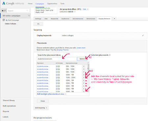Select All online campaigns in sidebar
The image size is (148, 121).
12,16
